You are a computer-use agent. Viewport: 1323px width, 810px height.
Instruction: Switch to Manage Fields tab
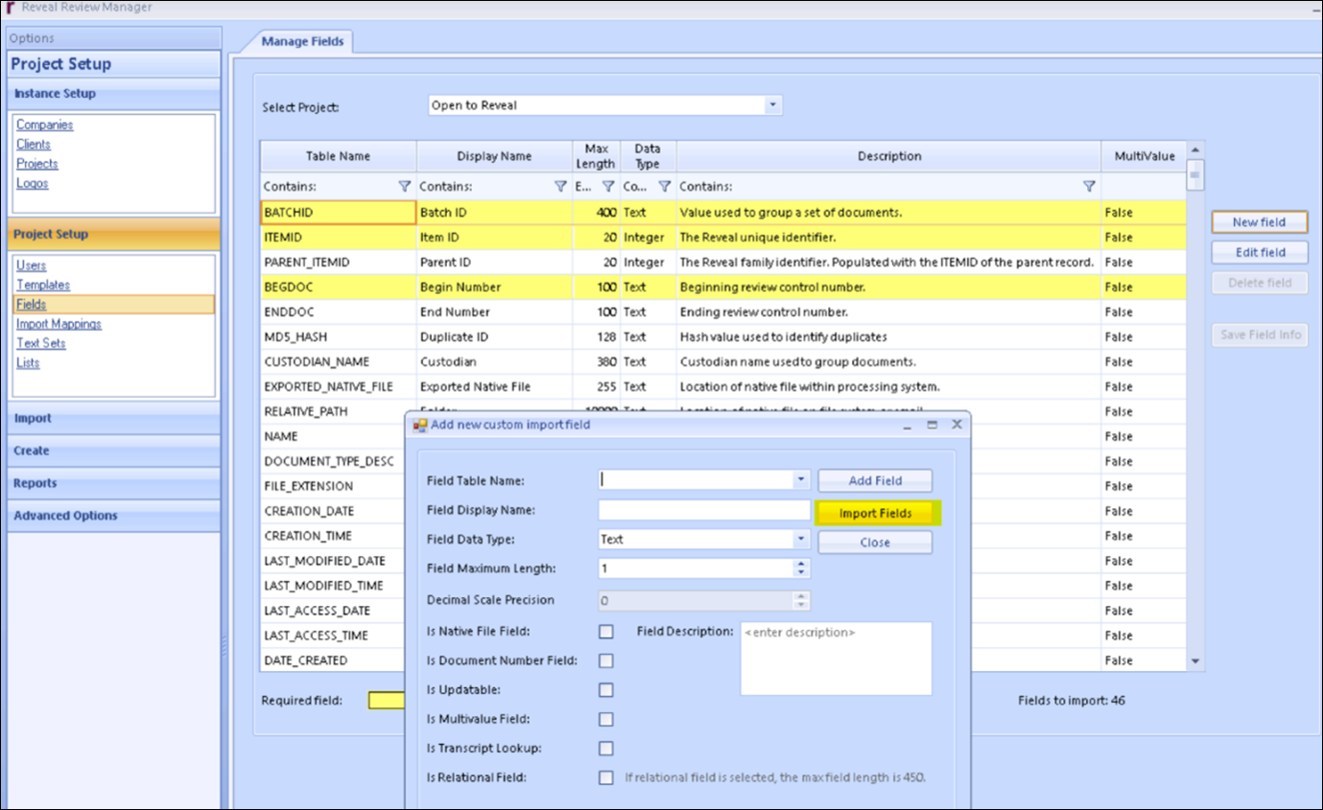pyautogui.click(x=304, y=41)
